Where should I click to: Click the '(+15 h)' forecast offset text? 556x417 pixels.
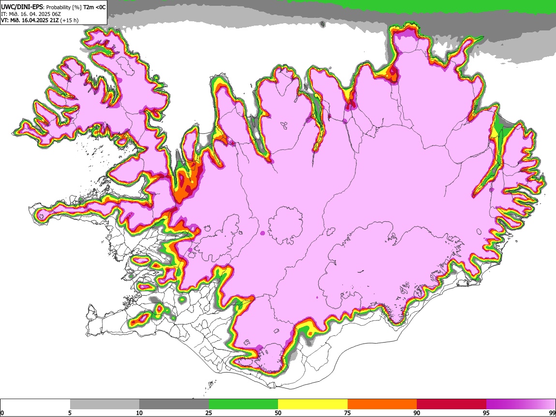(70, 20)
